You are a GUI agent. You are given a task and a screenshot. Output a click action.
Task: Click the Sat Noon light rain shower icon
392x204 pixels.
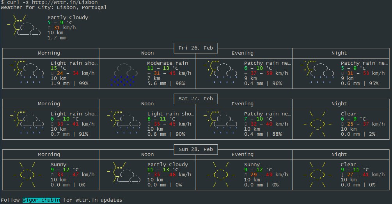point(124,122)
